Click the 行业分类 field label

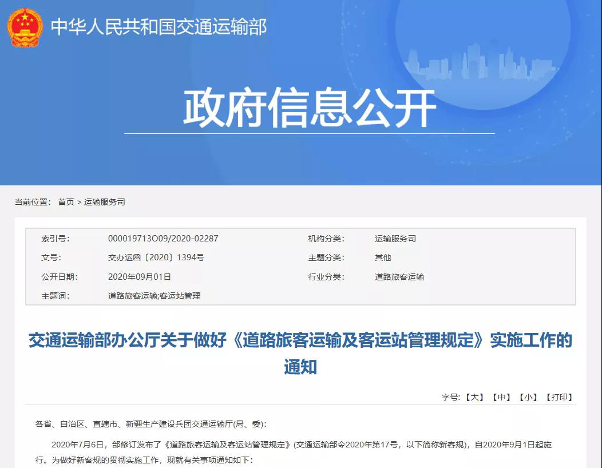[326, 277]
